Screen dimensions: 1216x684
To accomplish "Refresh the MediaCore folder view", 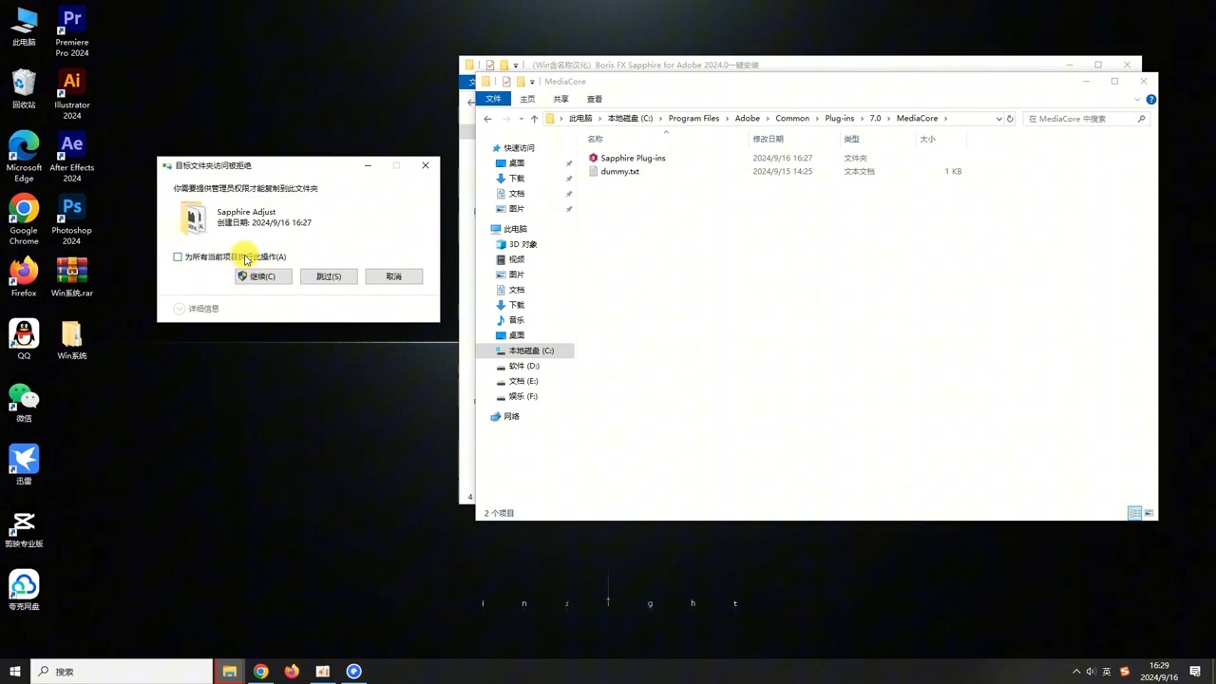I will point(1010,119).
